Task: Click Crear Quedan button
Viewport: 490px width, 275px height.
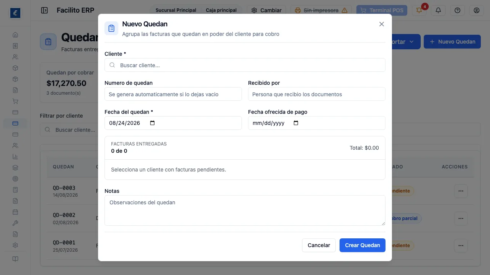Action: coord(363,245)
